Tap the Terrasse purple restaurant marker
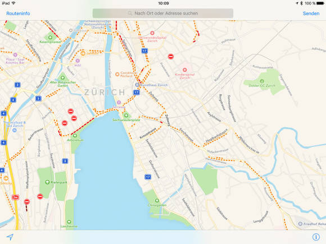This screenshot has height=244, width=326. 119,102
